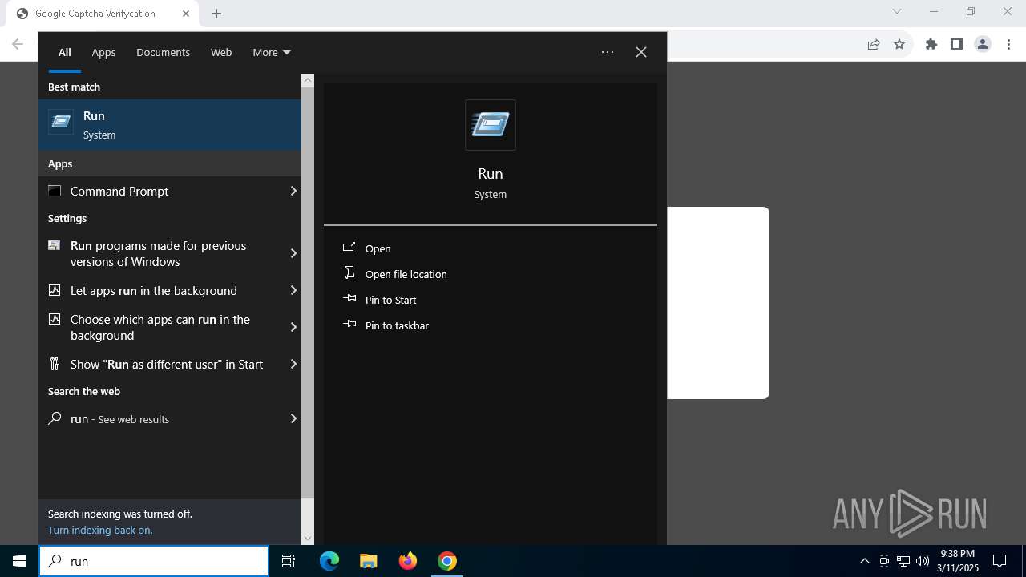Screen dimensions: 1026x577
Task: Click the Open icon beside Open action
Action: tap(349, 248)
